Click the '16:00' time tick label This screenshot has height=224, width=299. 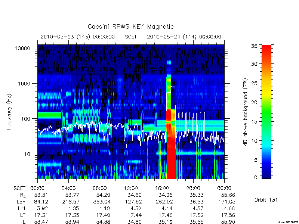162,189
